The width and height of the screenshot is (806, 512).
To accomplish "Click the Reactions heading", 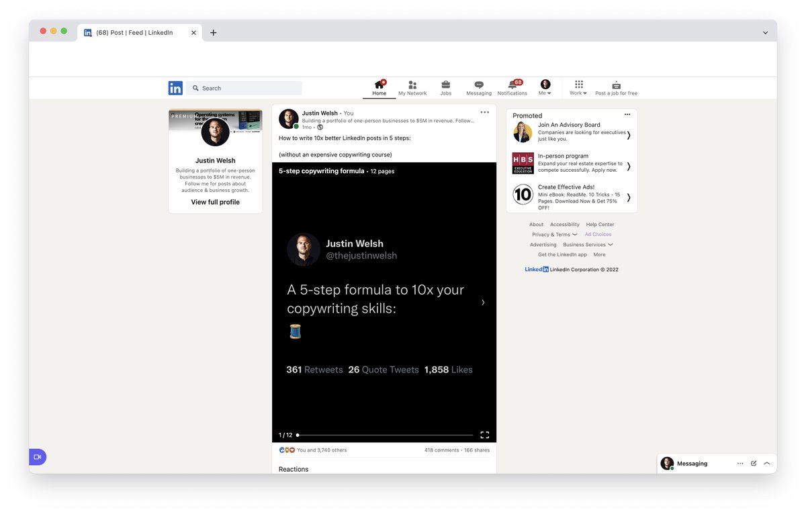I will (294, 469).
